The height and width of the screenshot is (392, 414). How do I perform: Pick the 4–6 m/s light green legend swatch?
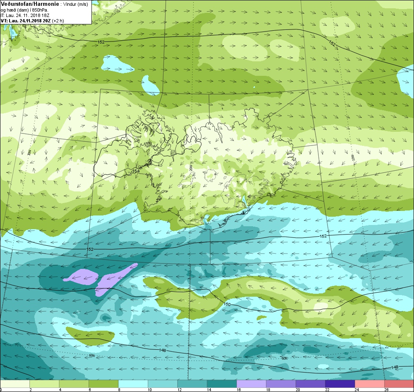point(74,384)
